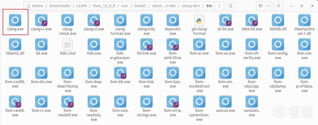Select the llvm-modextract.exe file icon

pyautogui.click(x=199, y=73)
